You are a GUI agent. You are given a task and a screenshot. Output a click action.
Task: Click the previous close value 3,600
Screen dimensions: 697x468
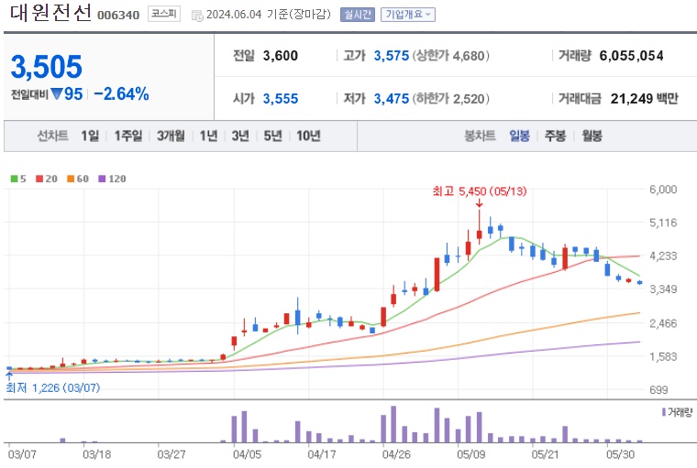pyautogui.click(x=281, y=56)
